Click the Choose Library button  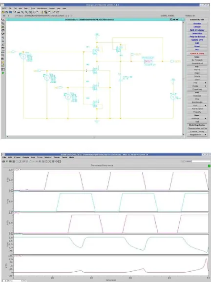(x=197, y=131)
